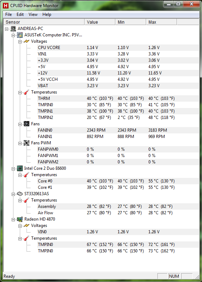Click the Max column header
202x282 pixels.
coord(161,22)
